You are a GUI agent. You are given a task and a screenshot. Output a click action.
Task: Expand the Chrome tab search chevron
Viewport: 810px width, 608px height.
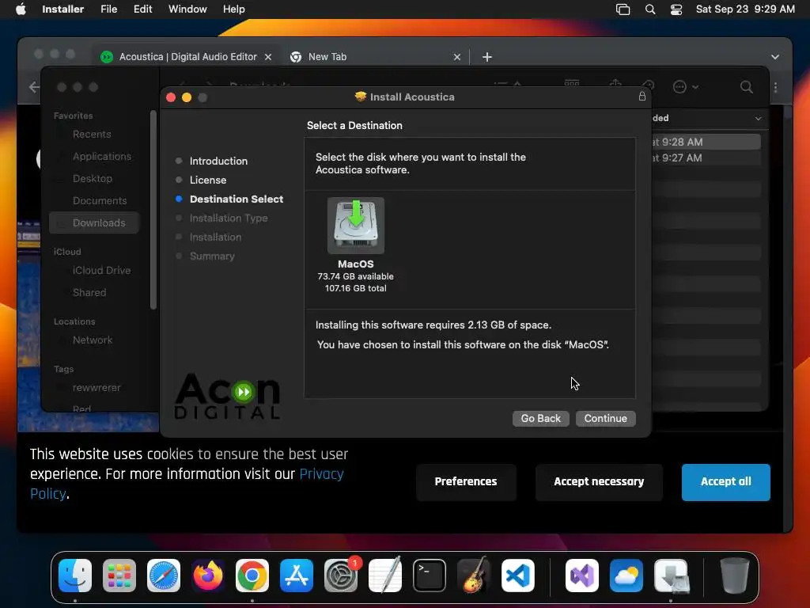tap(775, 57)
